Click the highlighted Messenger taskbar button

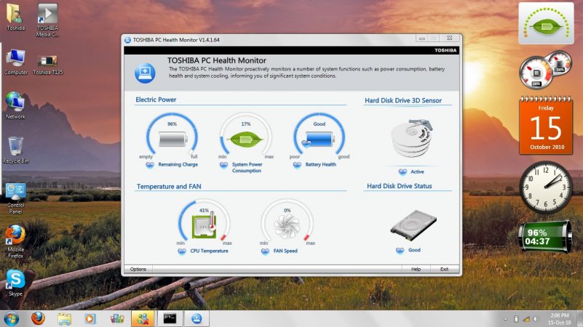pyautogui.click(x=143, y=318)
